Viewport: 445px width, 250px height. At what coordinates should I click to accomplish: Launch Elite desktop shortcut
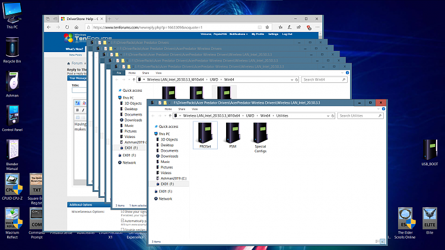point(430,221)
